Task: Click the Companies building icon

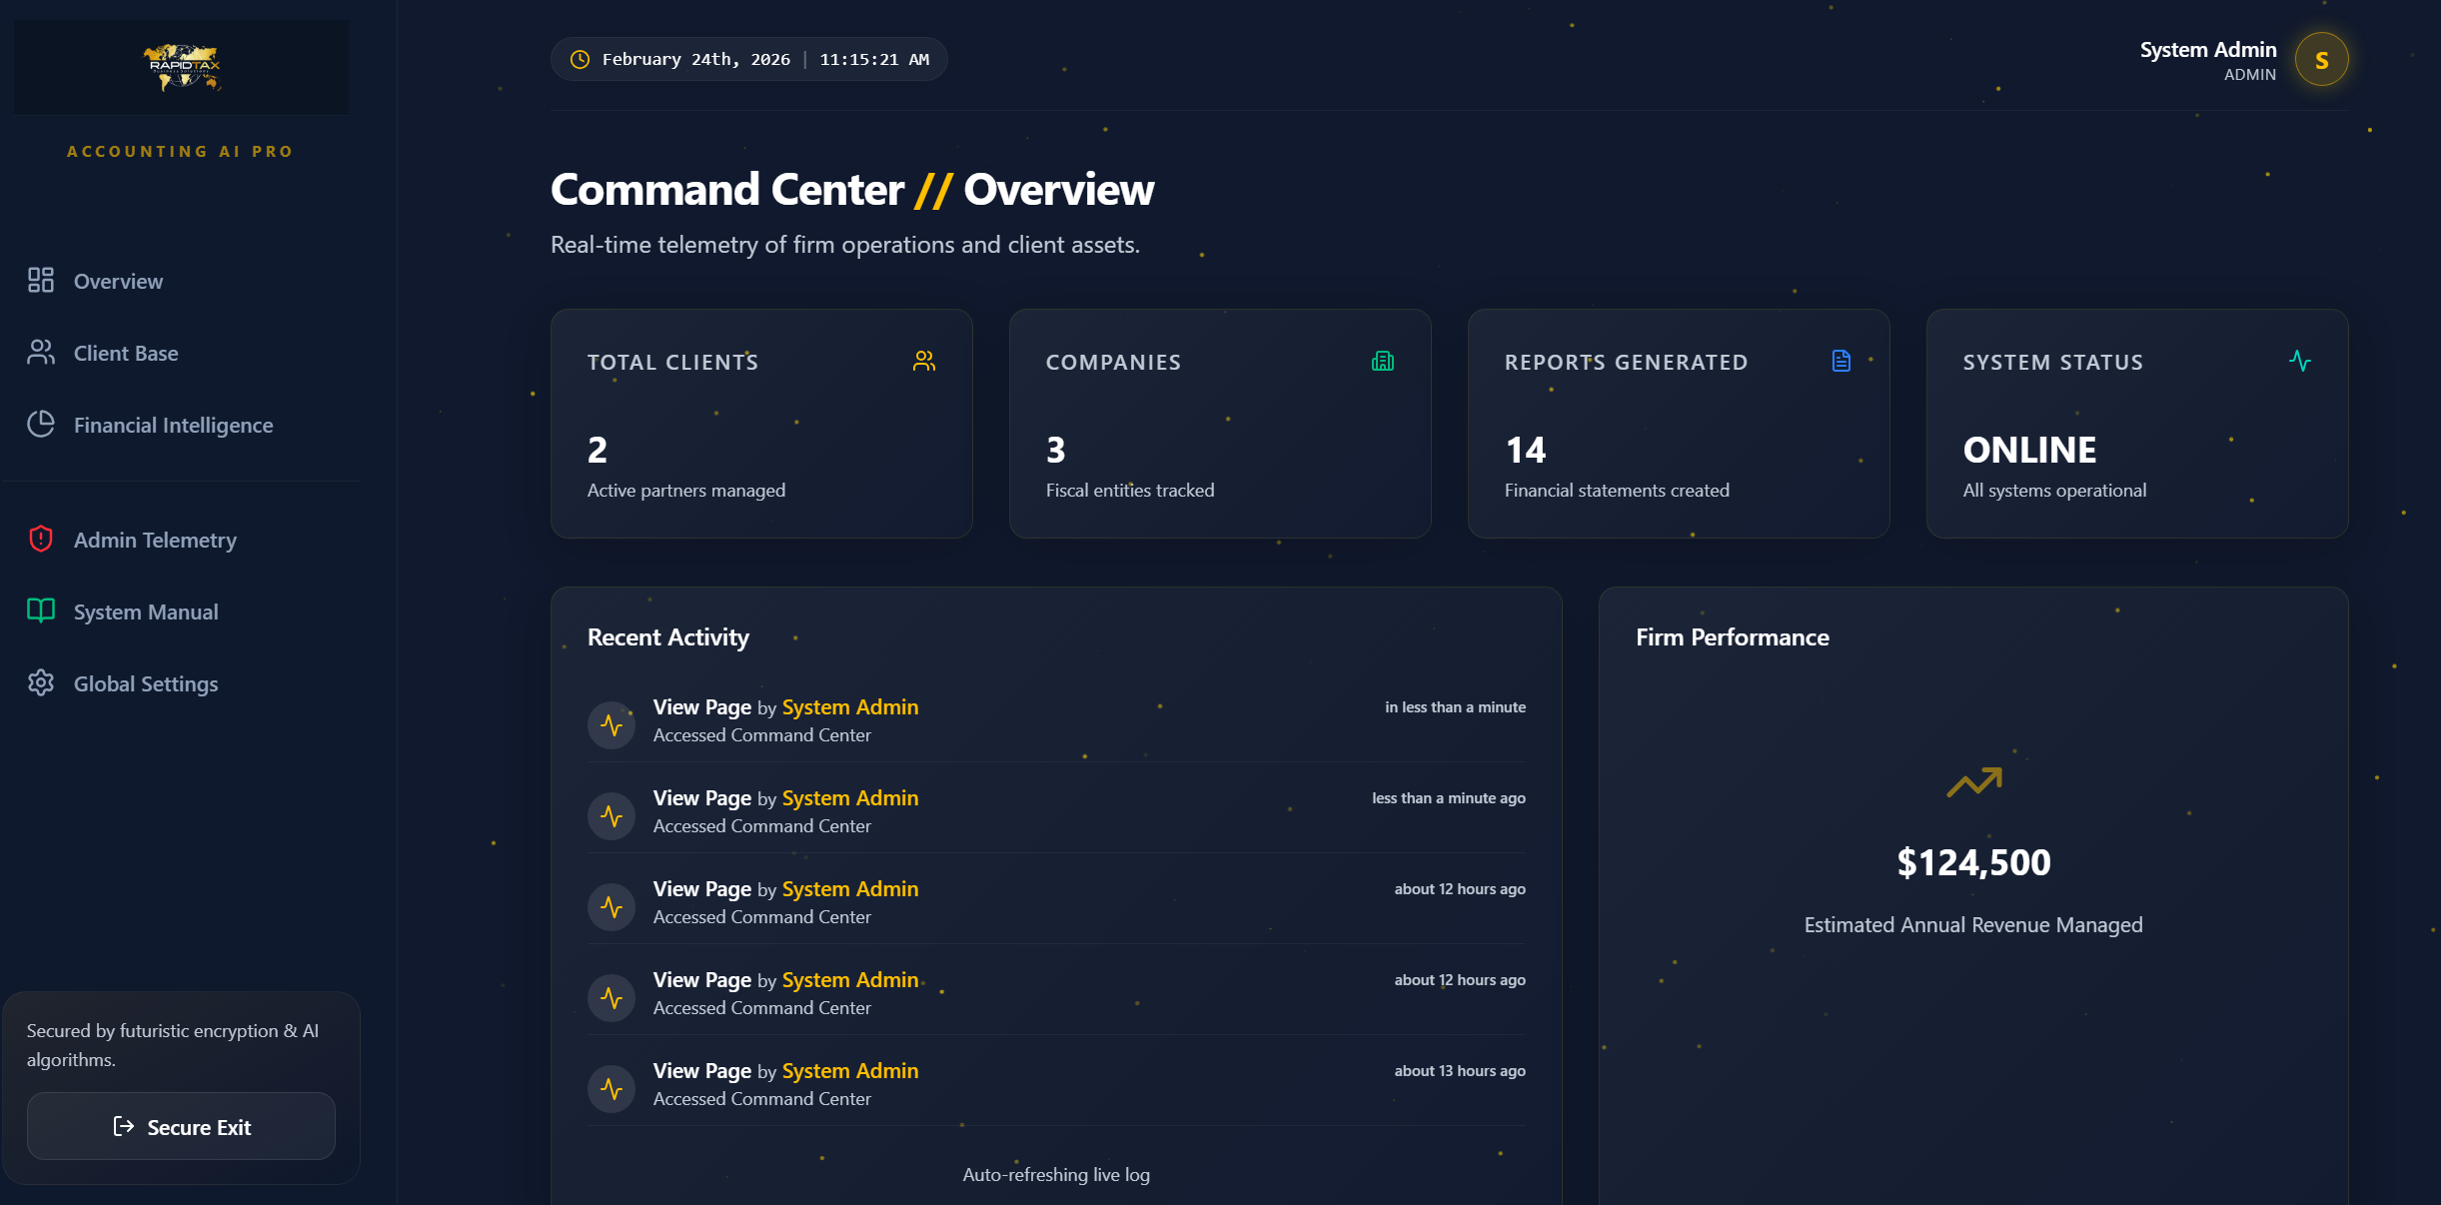Action: point(1383,362)
